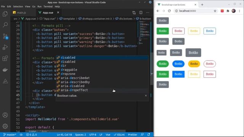244x137 pixels.
Task: Open the Go menu
Action: point(34,6)
